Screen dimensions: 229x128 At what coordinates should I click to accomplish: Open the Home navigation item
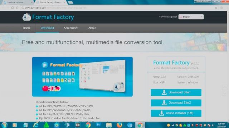(x=26, y=28)
